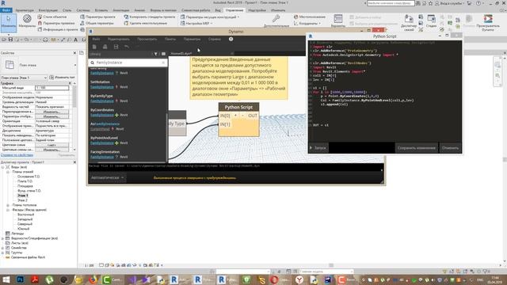Click the library layout icon beside the filter
Viewport: 507px width, 285px height.
163,54
